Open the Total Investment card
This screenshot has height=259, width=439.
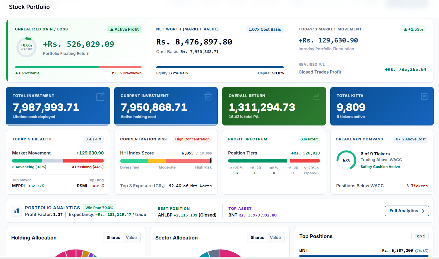[x=58, y=106]
